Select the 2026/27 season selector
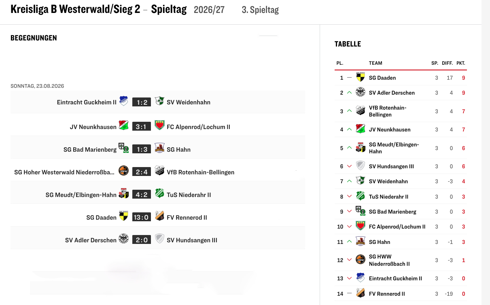 click(209, 10)
